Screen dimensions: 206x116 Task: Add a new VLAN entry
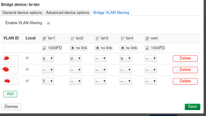pos(10,94)
